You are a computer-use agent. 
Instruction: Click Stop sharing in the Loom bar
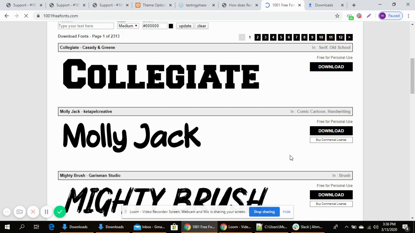coord(264,212)
